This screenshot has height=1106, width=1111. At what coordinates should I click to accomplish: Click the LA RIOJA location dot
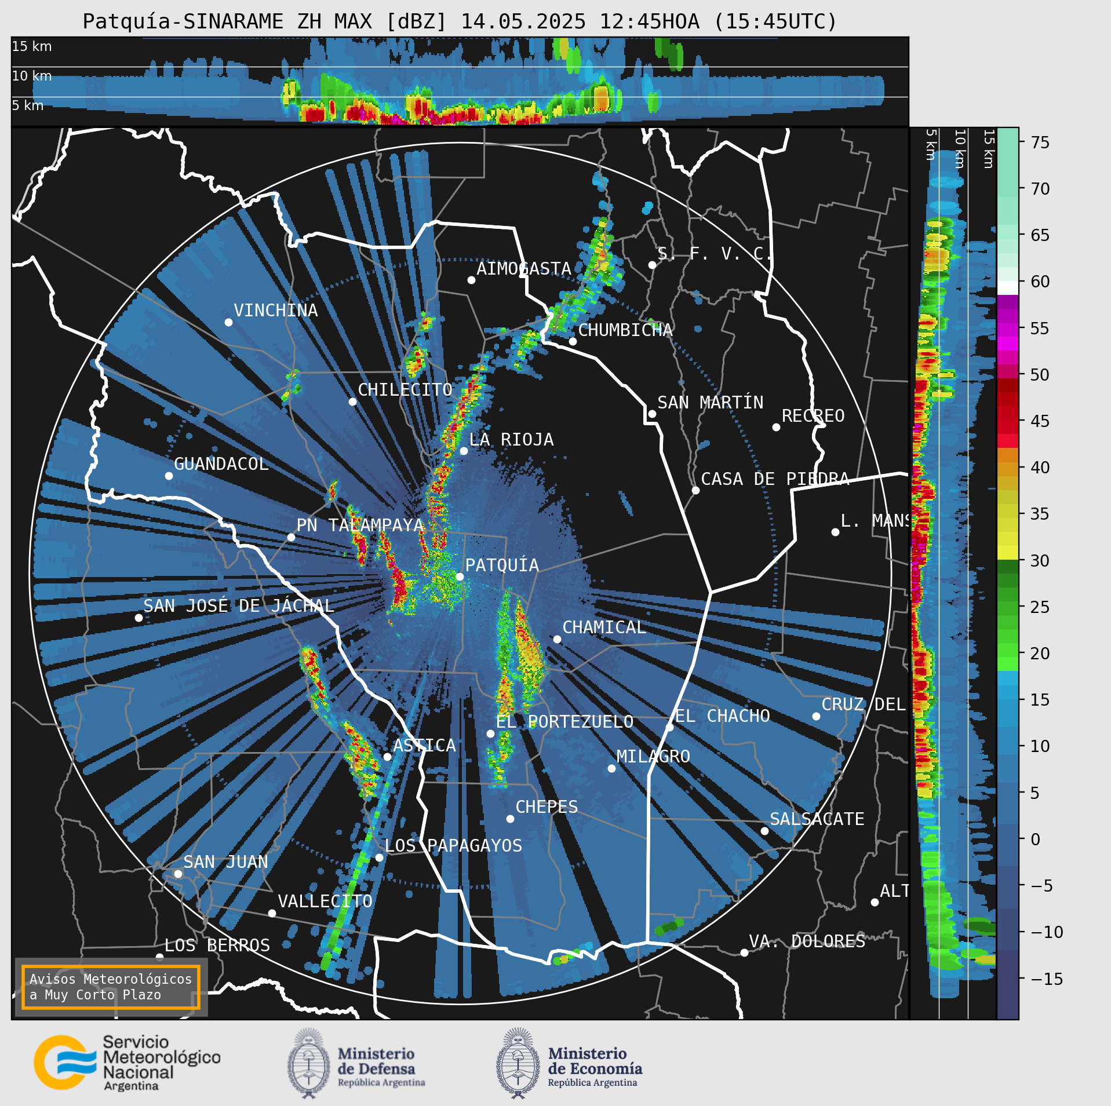tap(464, 451)
